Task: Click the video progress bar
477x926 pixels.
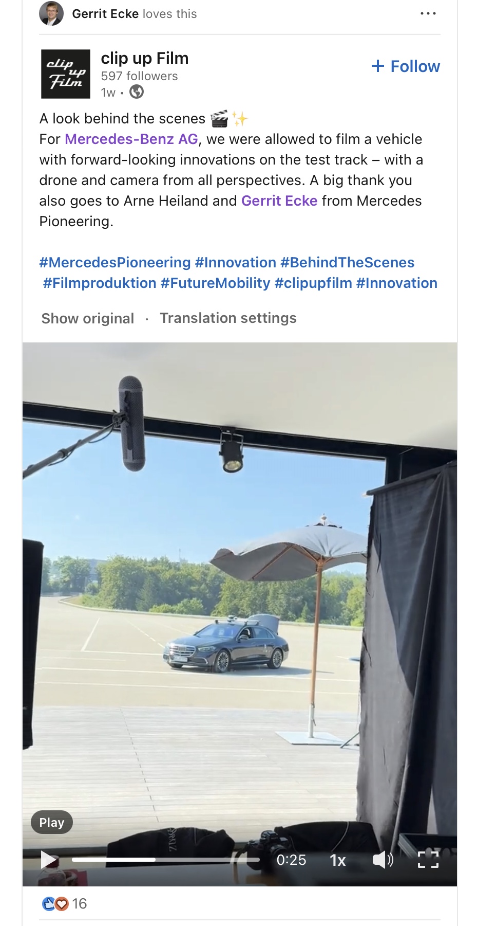Action: pyautogui.click(x=166, y=860)
